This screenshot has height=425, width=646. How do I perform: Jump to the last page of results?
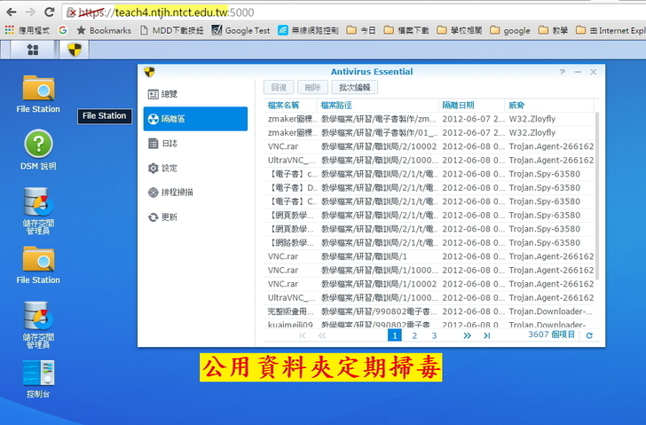click(486, 335)
